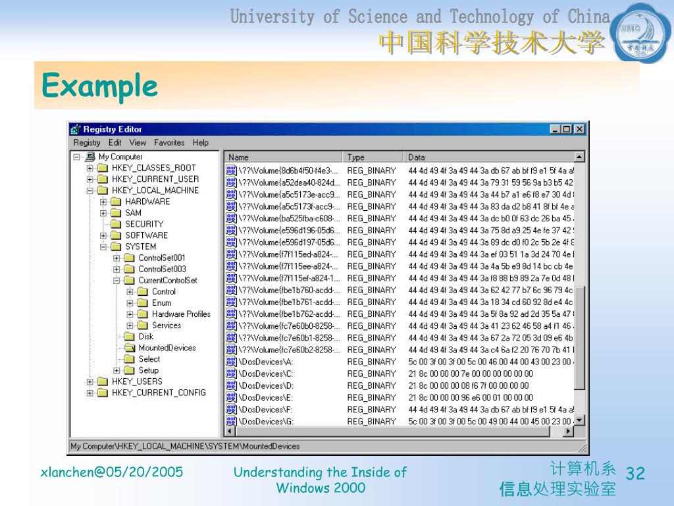Click the horizontal scrollbar thumb in value list
The width and height of the screenshot is (674, 506).
(x=392, y=431)
